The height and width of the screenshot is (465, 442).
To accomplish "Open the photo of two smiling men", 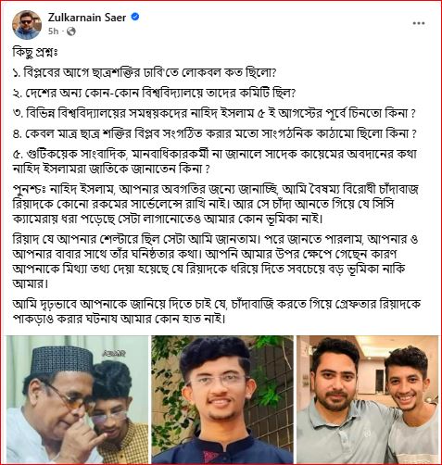I will [367, 399].
